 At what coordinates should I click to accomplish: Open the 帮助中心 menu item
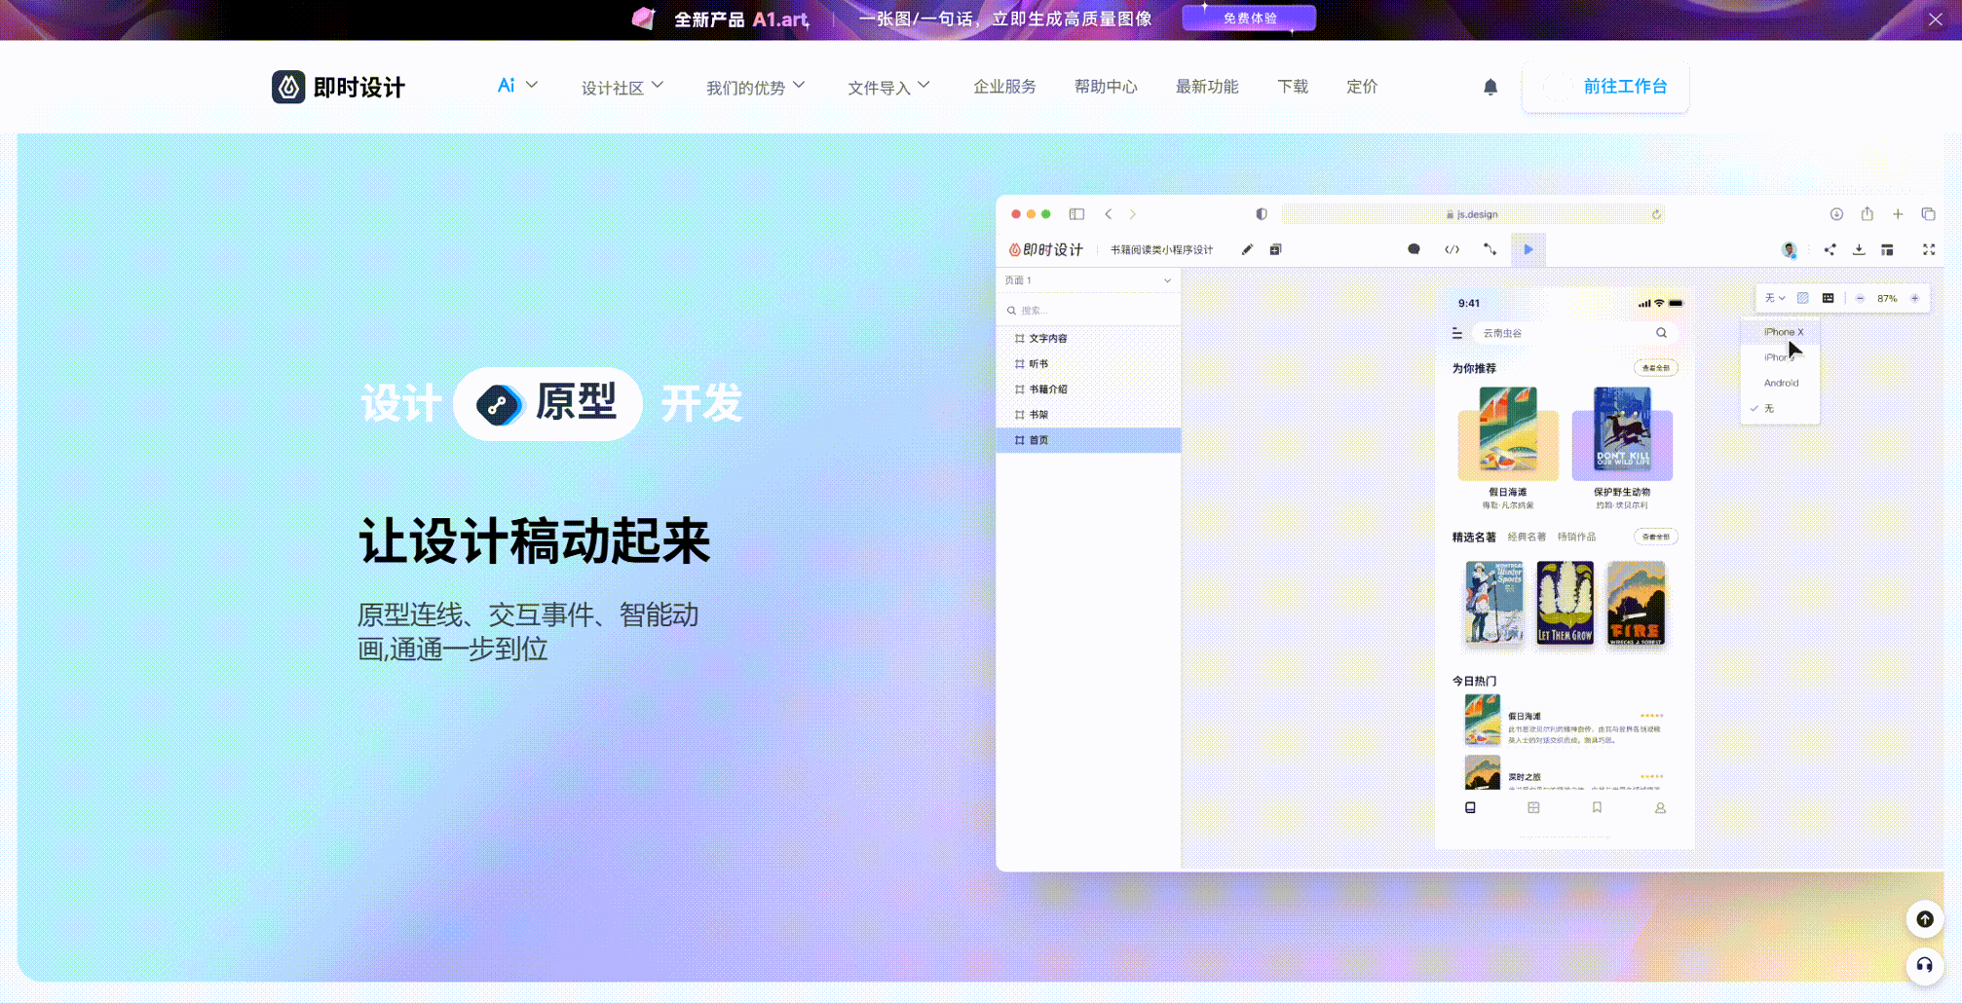click(x=1105, y=87)
